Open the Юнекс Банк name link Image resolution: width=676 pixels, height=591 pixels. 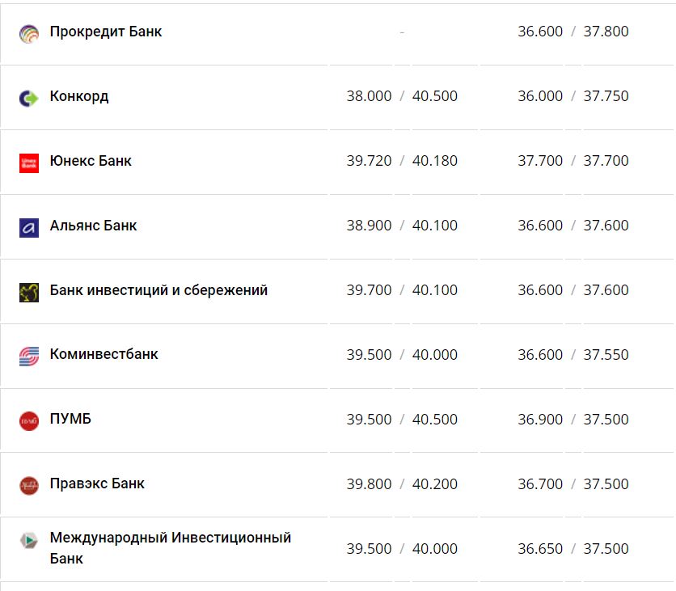91,161
